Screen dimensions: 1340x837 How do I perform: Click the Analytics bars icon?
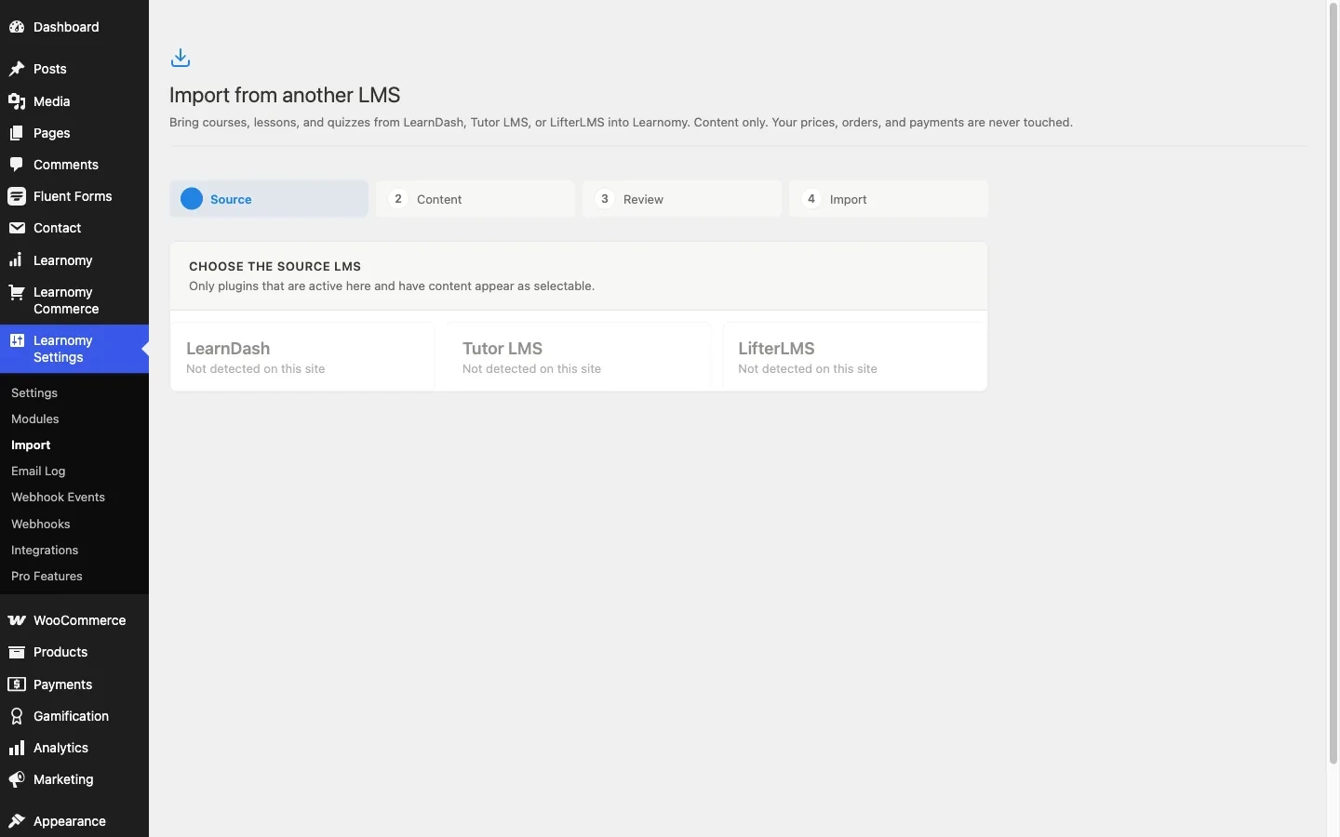(x=17, y=748)
